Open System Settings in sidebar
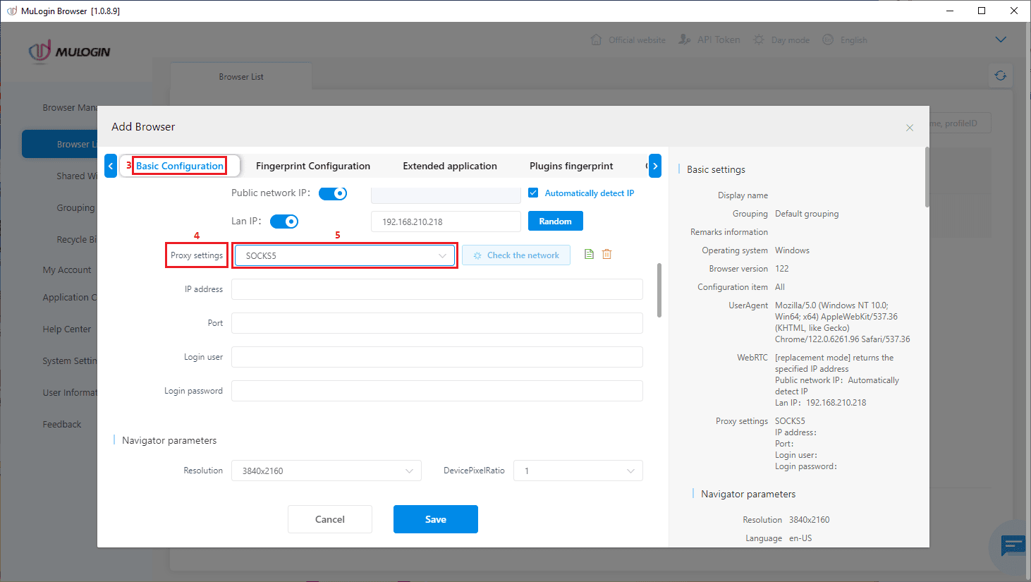The image size is (1031, 582). click(70, 360)
